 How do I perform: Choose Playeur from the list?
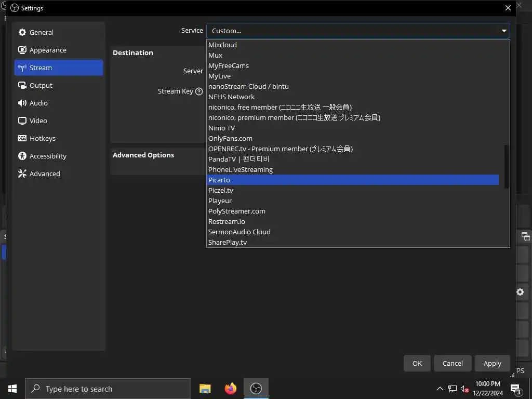353,201
